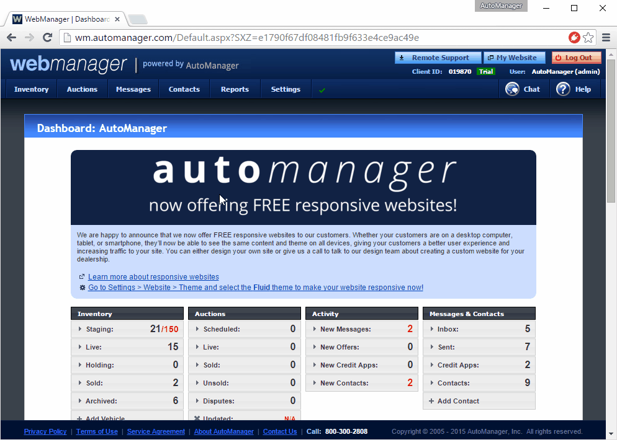Open the Settings menu

point(286,89)
